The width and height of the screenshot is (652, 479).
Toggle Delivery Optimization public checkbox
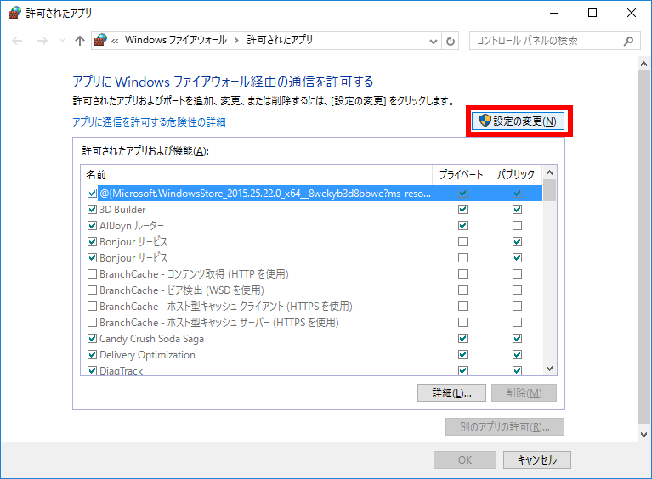[518, 355]
